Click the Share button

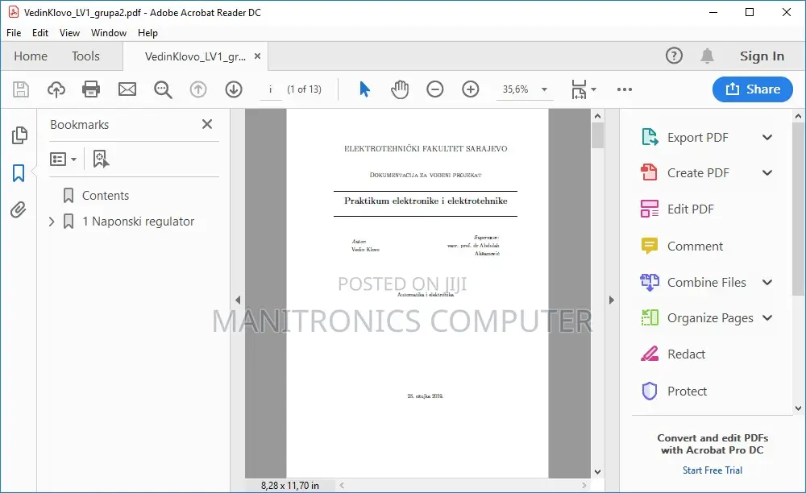click(752, 89)
